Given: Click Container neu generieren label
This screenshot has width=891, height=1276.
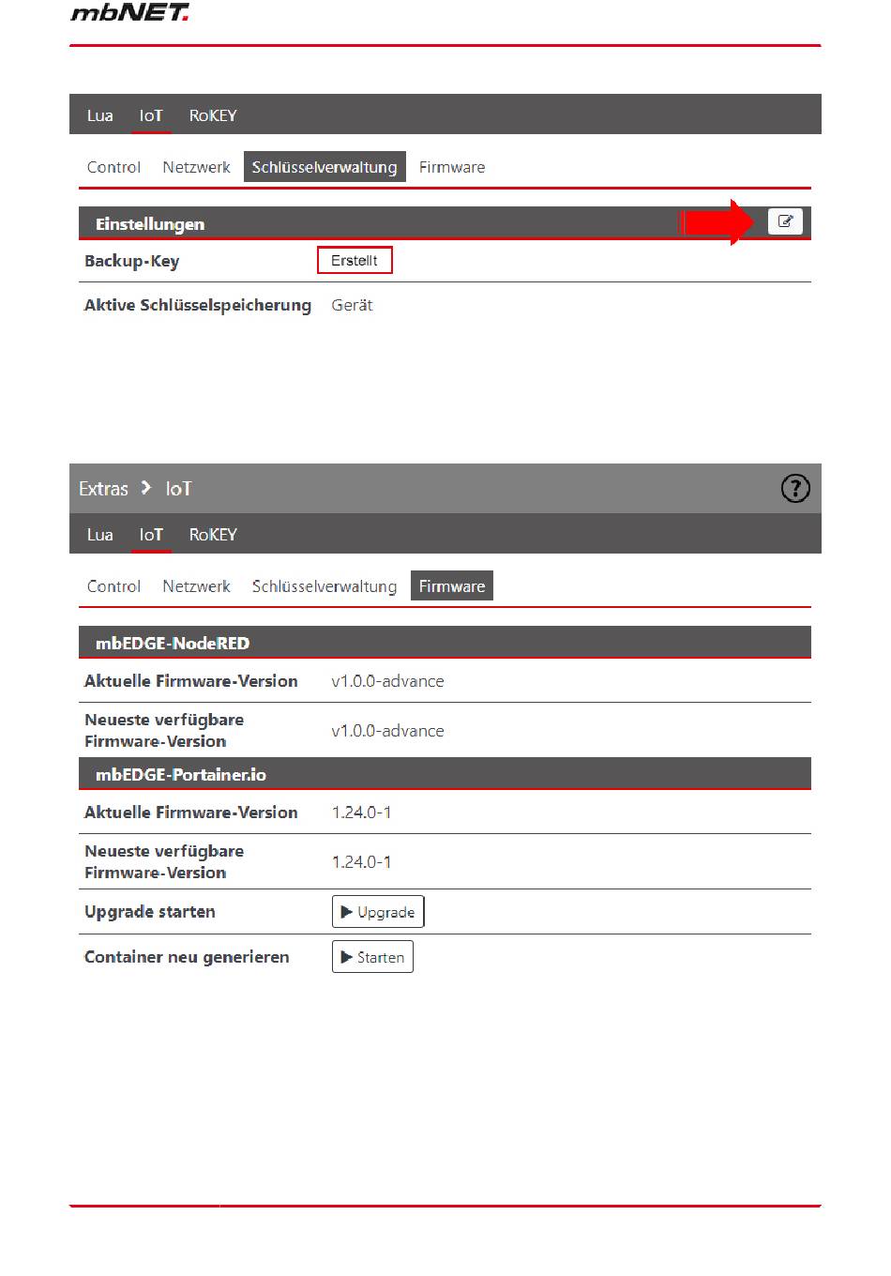Looking at the screenshot, I should click(187, 957).
